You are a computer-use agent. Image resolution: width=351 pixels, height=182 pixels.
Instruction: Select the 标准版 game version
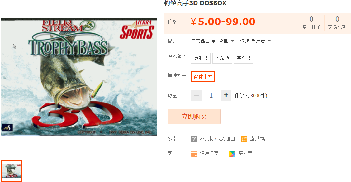click(x=201, y=58)
